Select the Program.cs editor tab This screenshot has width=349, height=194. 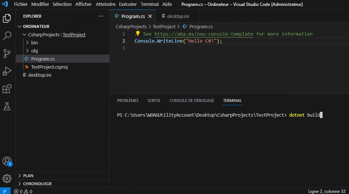coord(133,16)
